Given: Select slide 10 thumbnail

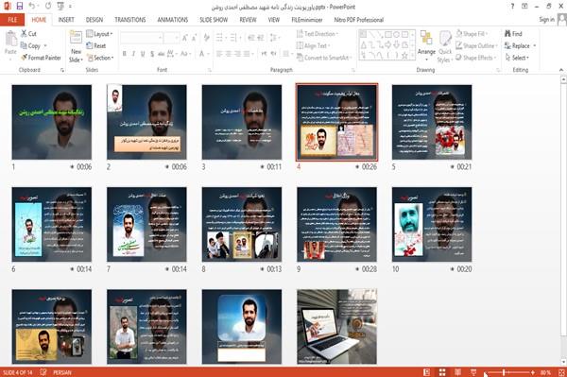Looking at the screenshot, I should pyautogui.click(x=432, y=225).
